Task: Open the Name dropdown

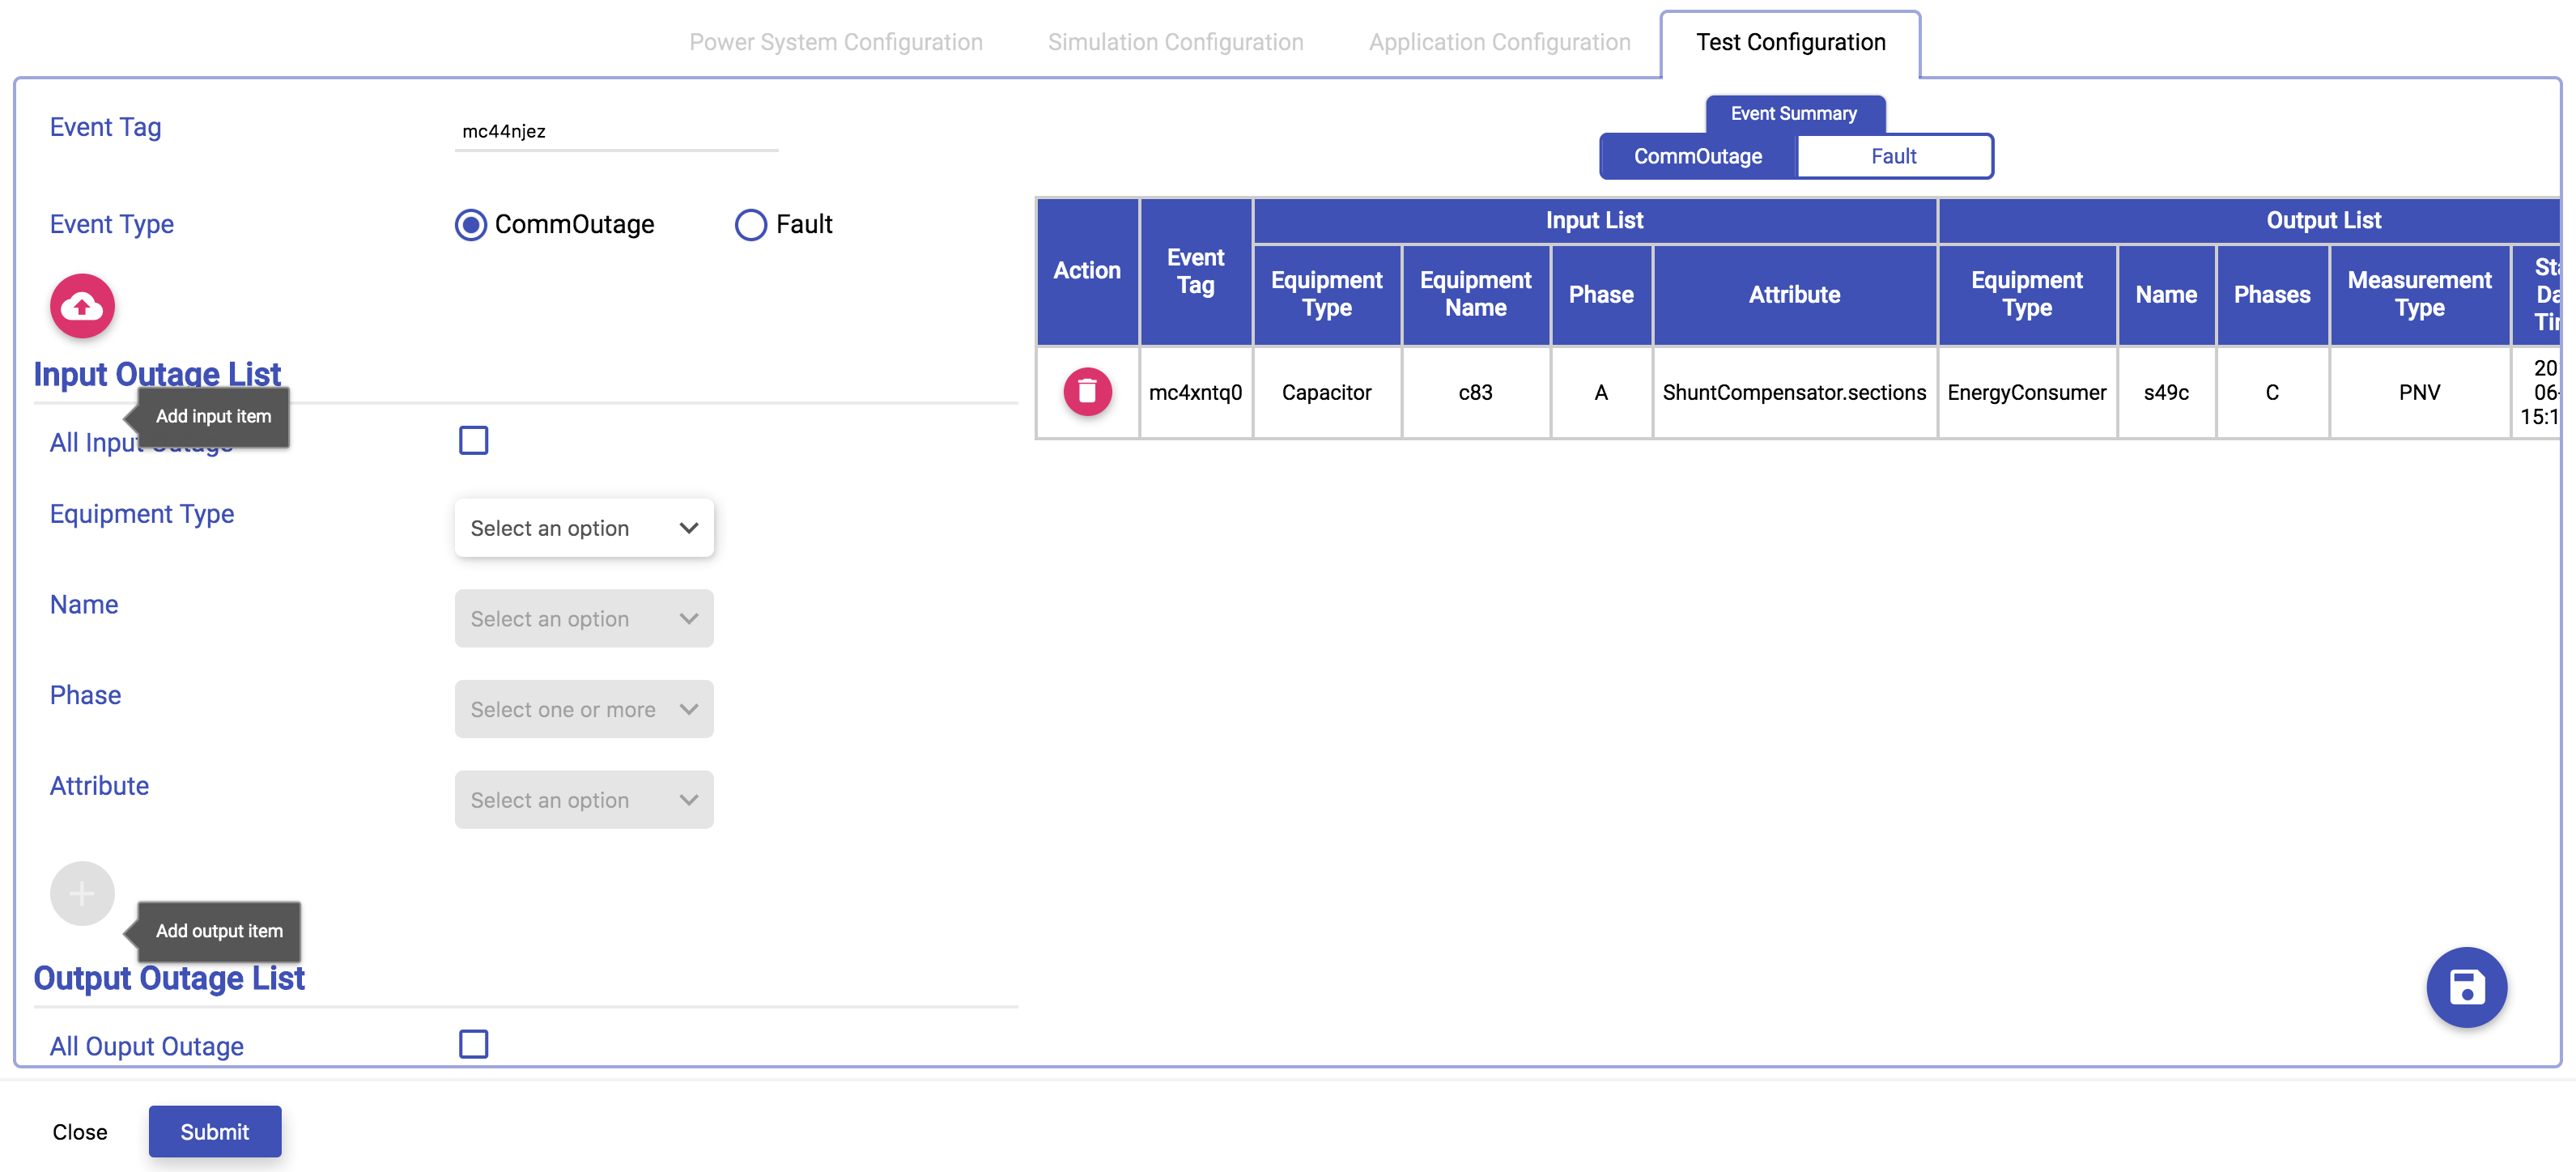Action: [x=584, y=619]
